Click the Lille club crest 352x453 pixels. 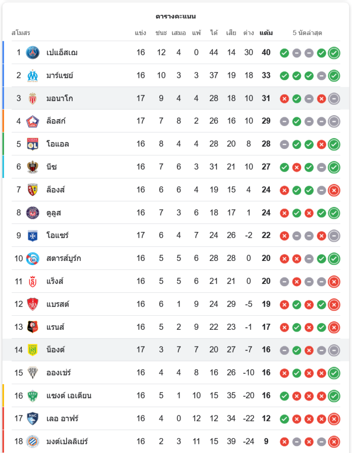coord(33,121)
